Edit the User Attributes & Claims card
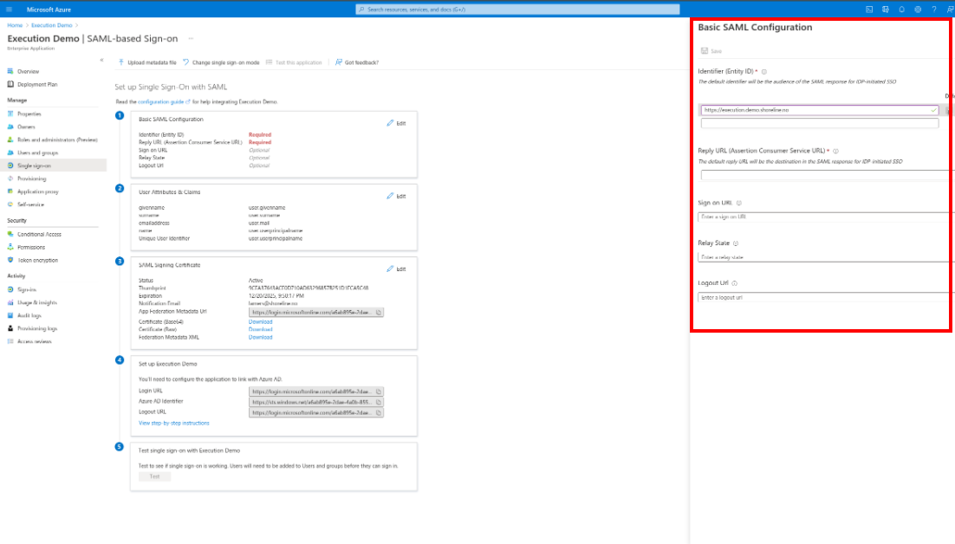Viewport: 955px width, 544px height. [x=397, y=196]
